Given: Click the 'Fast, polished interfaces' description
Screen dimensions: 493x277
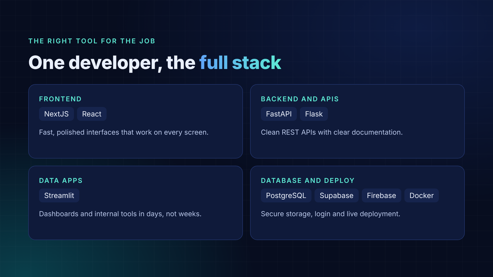Looking at the screenshot, I should point(124,132).
